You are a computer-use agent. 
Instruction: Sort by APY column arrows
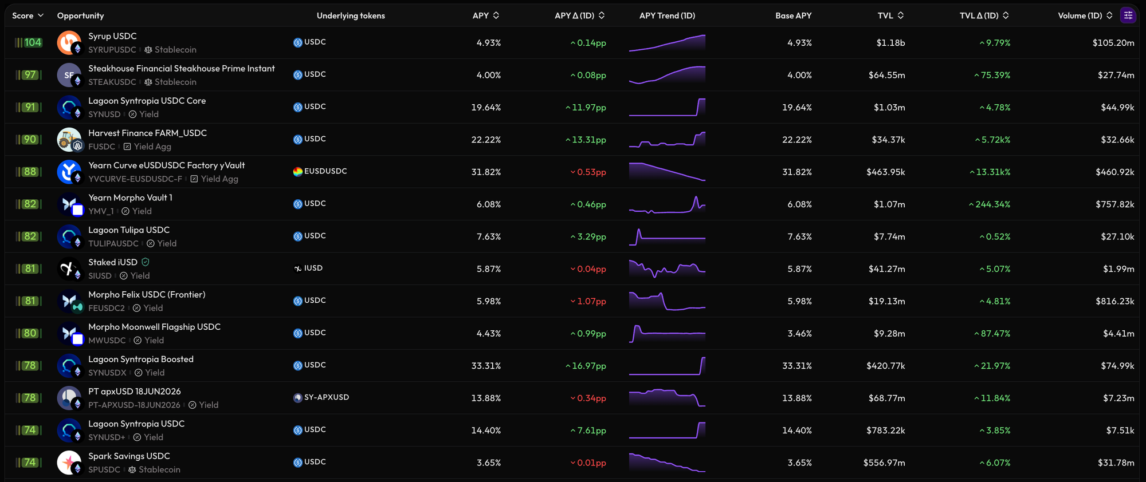tap(496, 15)
